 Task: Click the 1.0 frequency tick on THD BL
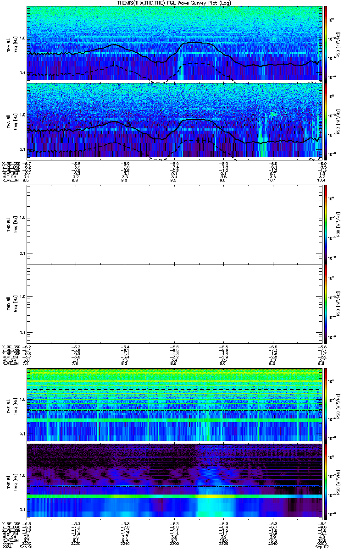[22, 217]
